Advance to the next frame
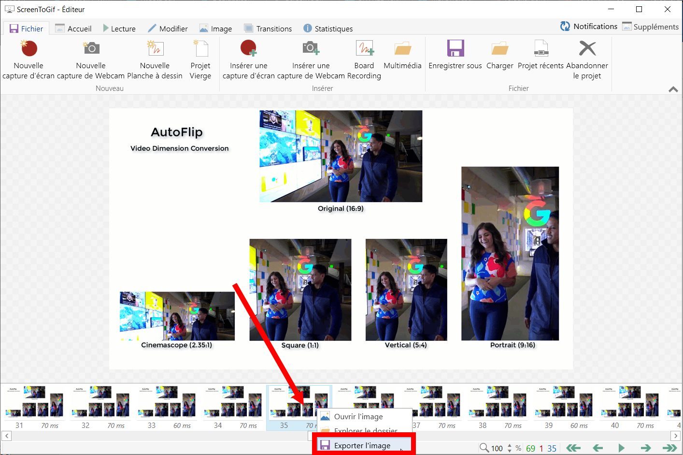 coord(646,448)
